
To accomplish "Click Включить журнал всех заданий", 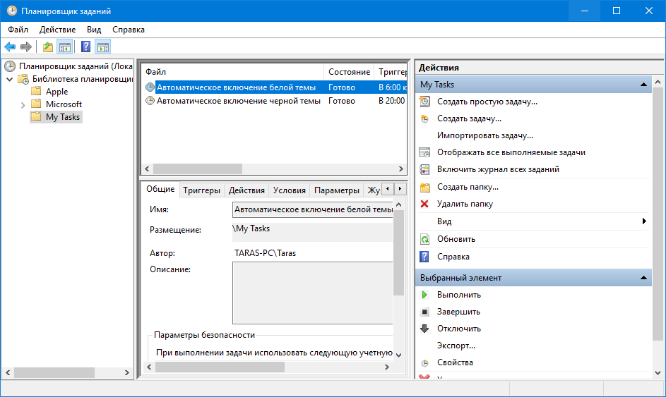I will [x=498, y=169].
